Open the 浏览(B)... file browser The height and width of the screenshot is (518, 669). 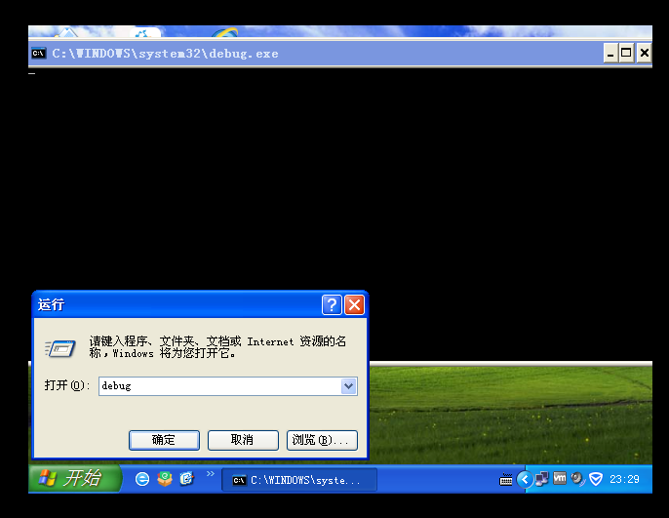pos(322,440)
